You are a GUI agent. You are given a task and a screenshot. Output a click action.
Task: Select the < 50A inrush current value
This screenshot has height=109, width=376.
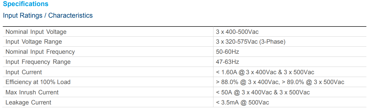pyautogui.click(x=224, y=92)
